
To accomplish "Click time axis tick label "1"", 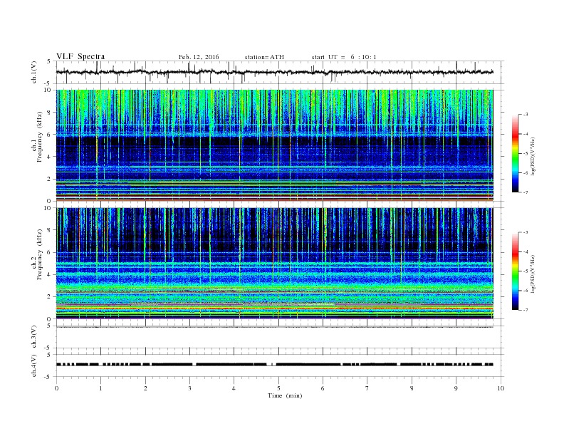I will coord(100,388).
